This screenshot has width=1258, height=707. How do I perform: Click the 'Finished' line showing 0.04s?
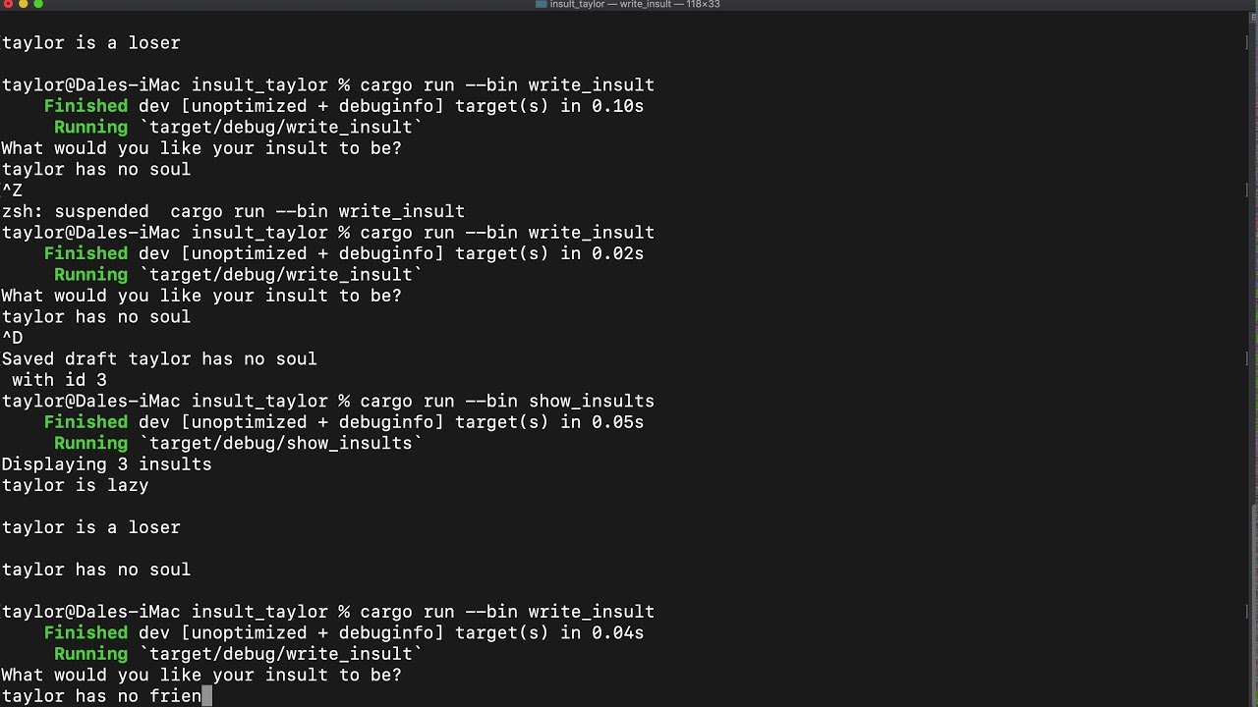tap(344, 633)
